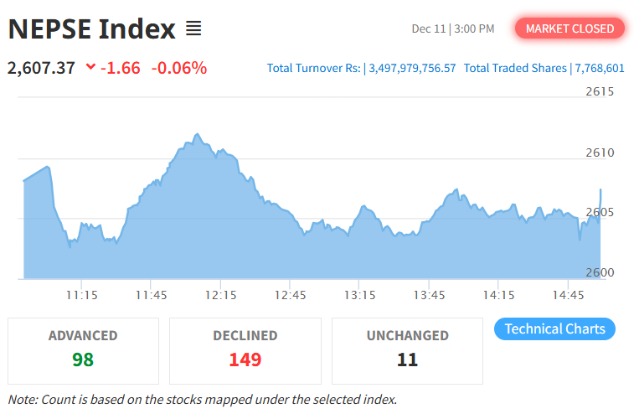
Task: Click the 11:15 label on time axis
Action: [82, 295]
